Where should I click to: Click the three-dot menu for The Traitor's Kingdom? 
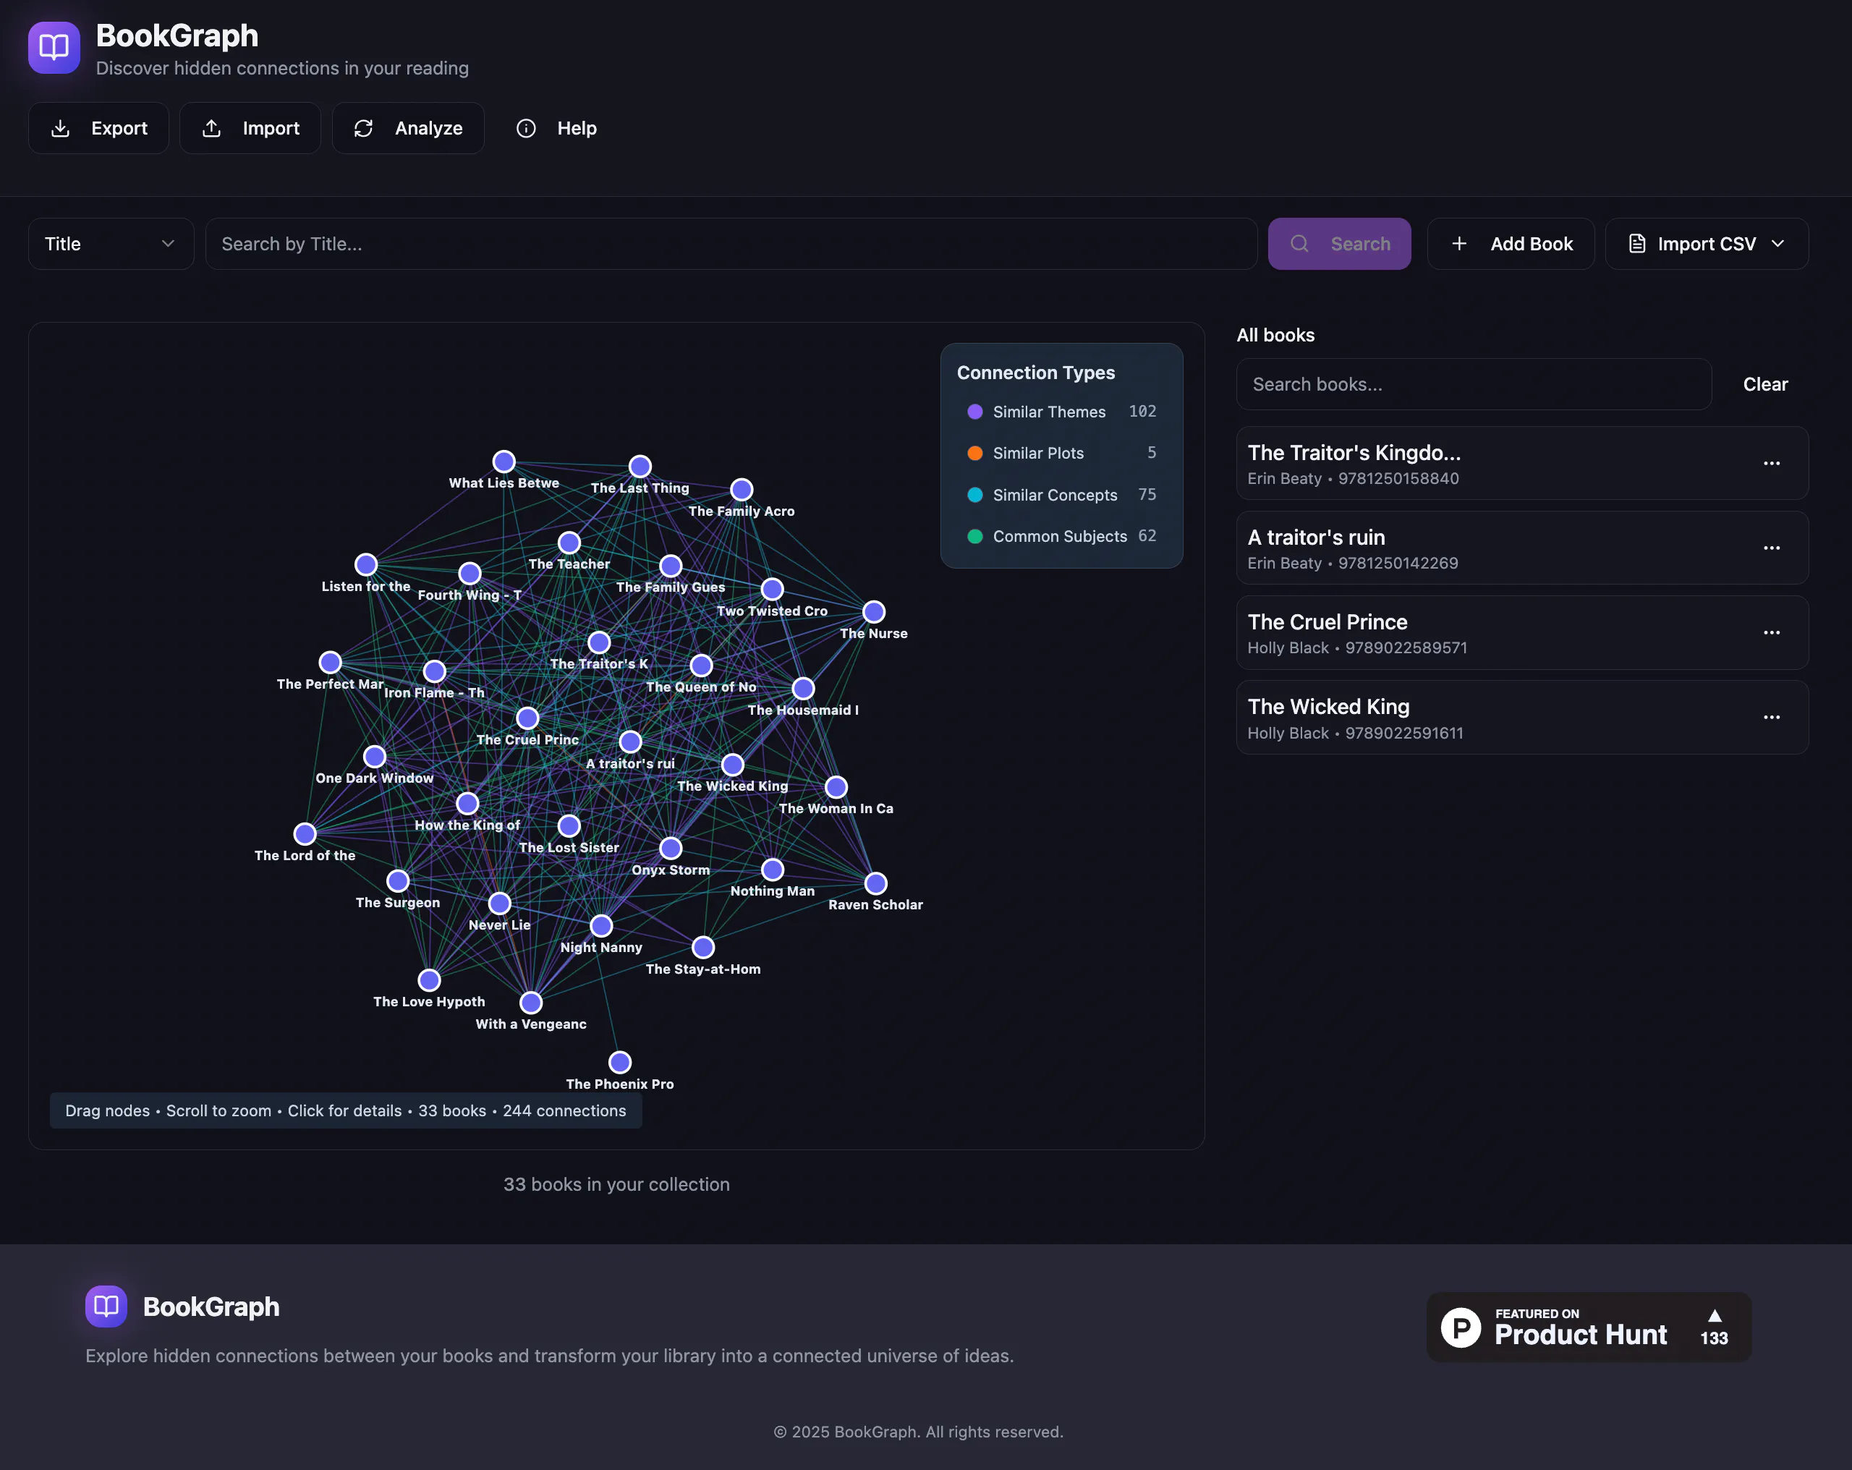1771,463
